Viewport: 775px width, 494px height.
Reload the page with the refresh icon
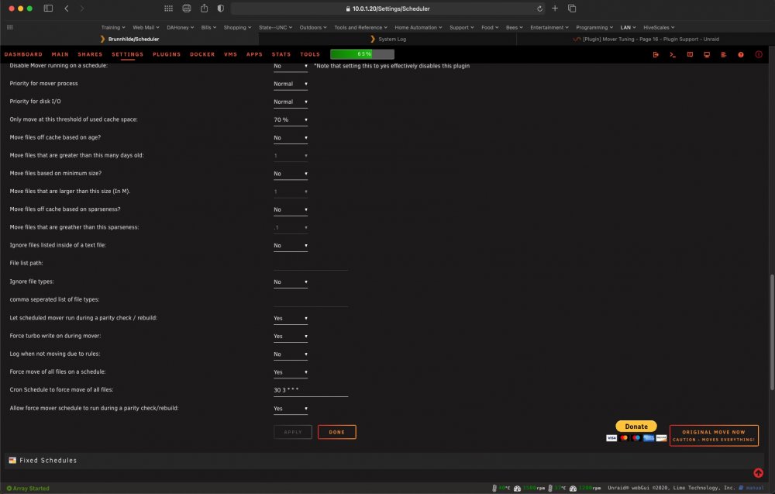coord(539,9)
